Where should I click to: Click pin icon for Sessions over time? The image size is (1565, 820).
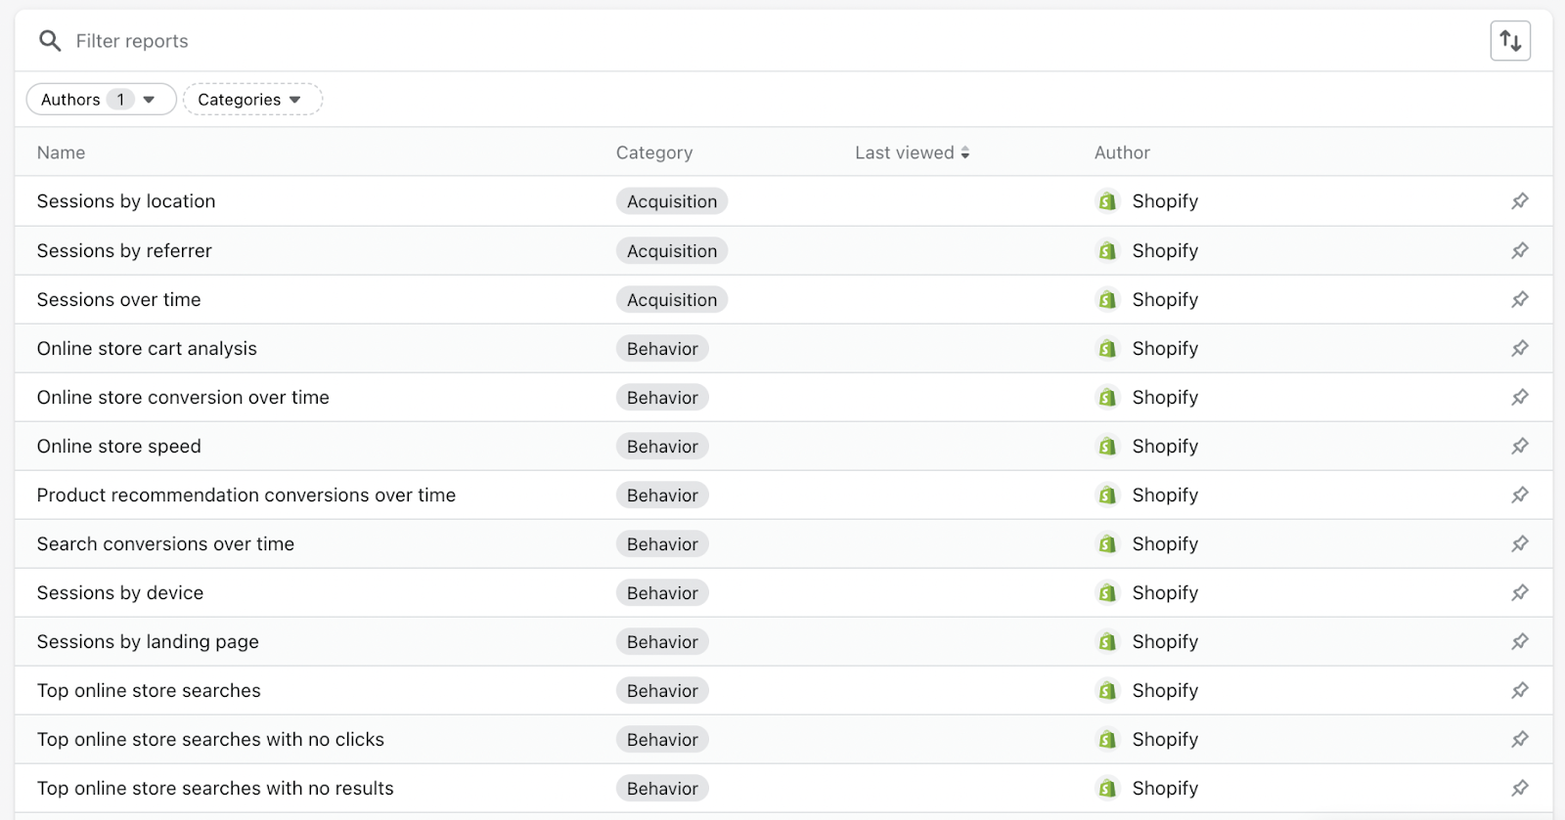pos(1519,299)
